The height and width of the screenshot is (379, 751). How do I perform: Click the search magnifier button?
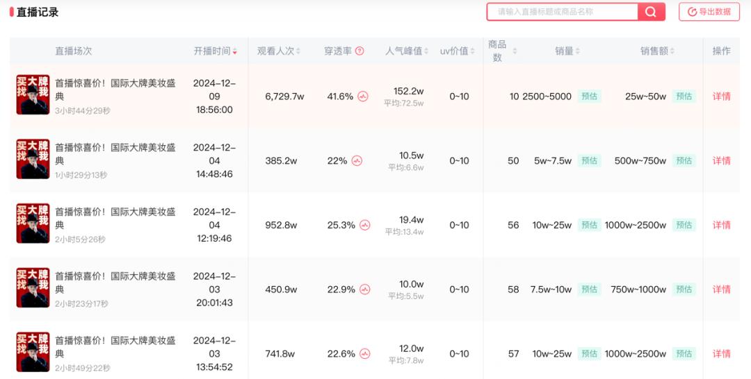point(651,12)
